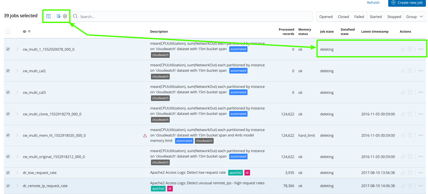This screenshot has height=194, width=428.
Task: Open Single Metric Viewer icon for cw_multi_cal2
Action: point(403,71)
